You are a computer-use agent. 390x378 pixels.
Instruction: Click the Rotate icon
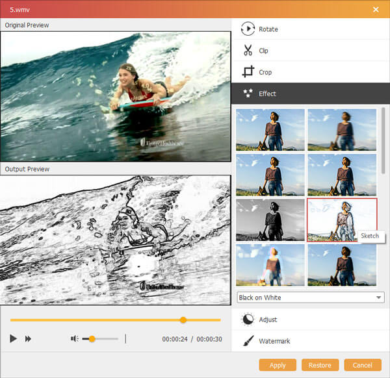pyautogui.click(x=248, y=29)
